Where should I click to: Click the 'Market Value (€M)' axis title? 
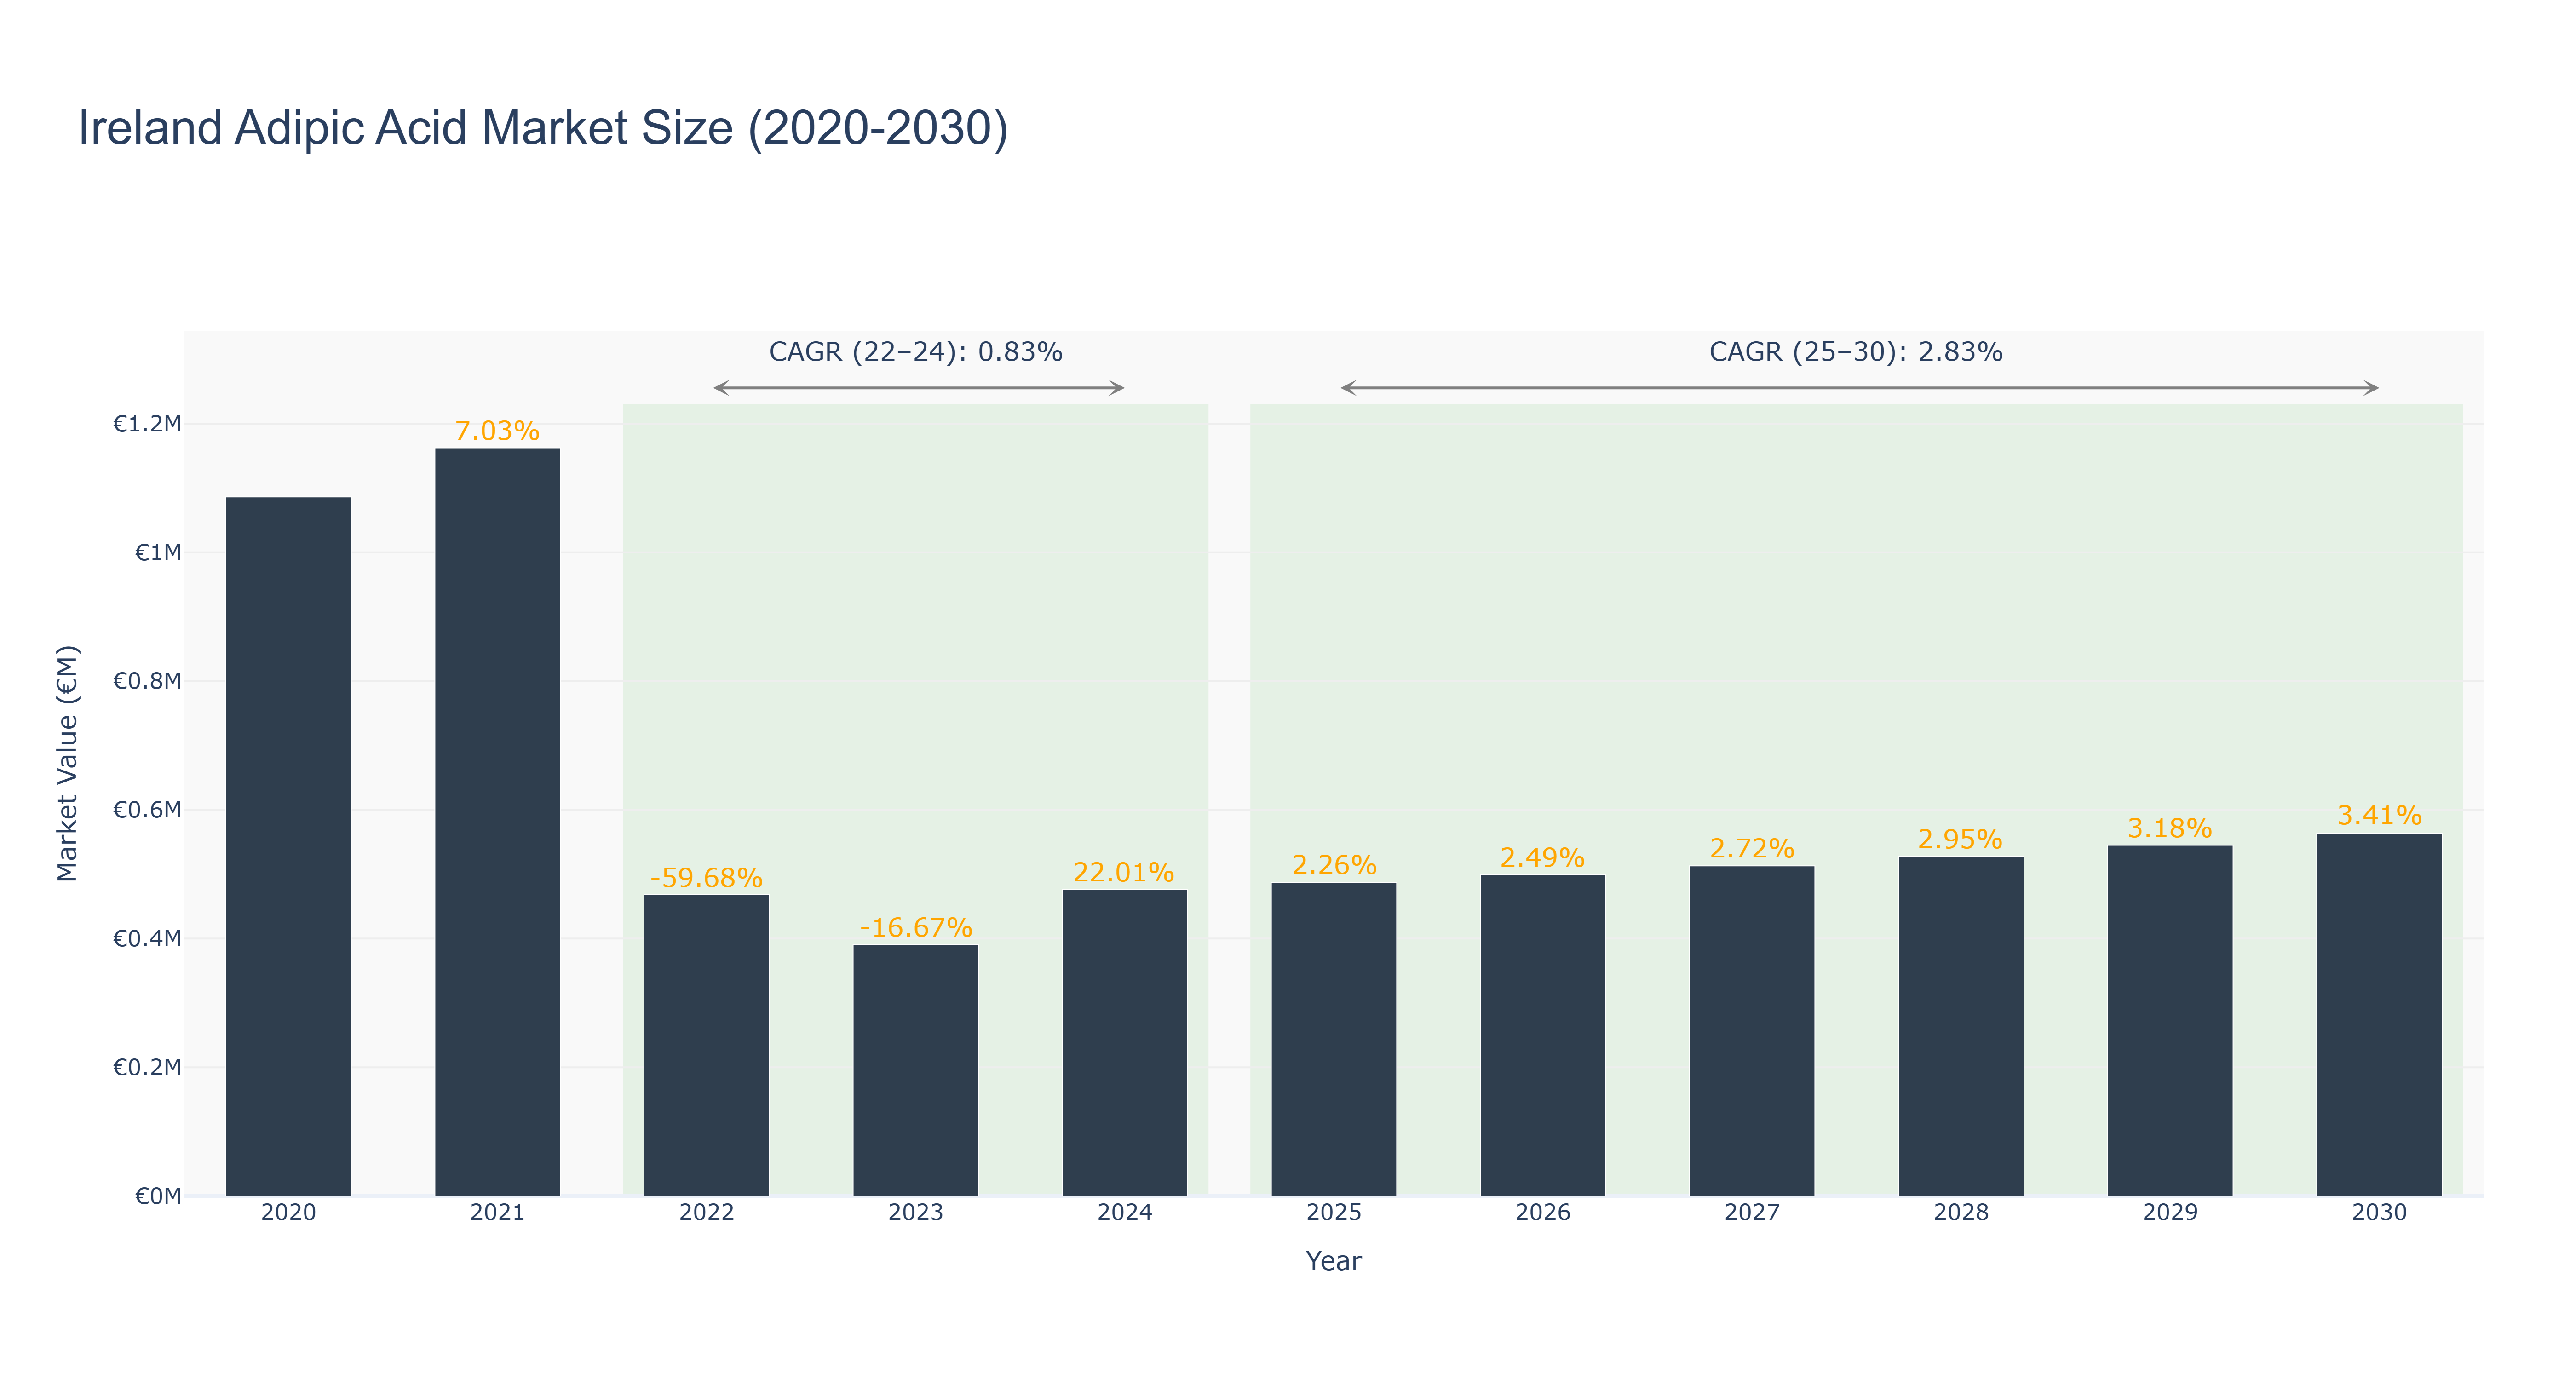coord(67,764)
